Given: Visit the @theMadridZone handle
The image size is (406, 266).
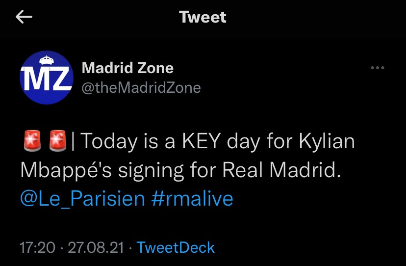Looking at the screenshot, I should pos(141,88).
